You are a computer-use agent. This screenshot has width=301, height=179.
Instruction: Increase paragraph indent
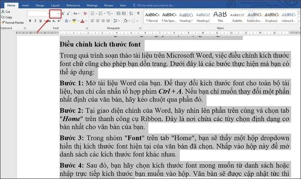point(124,14)
